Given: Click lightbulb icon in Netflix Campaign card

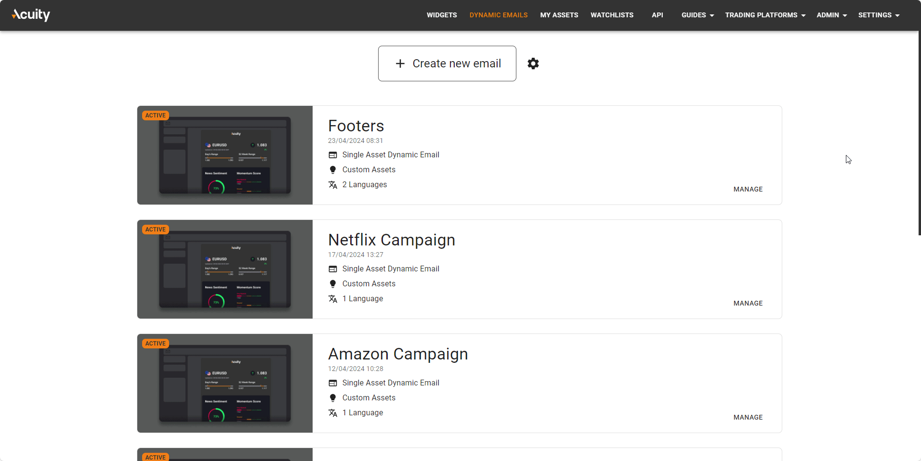Looking at the screenshot, I should click(x=333, y=284).
